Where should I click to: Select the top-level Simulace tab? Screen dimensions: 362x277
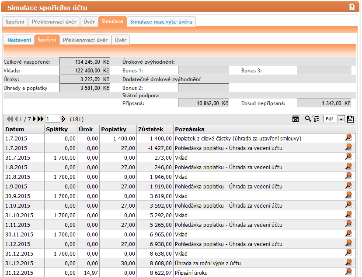point(112,21)
